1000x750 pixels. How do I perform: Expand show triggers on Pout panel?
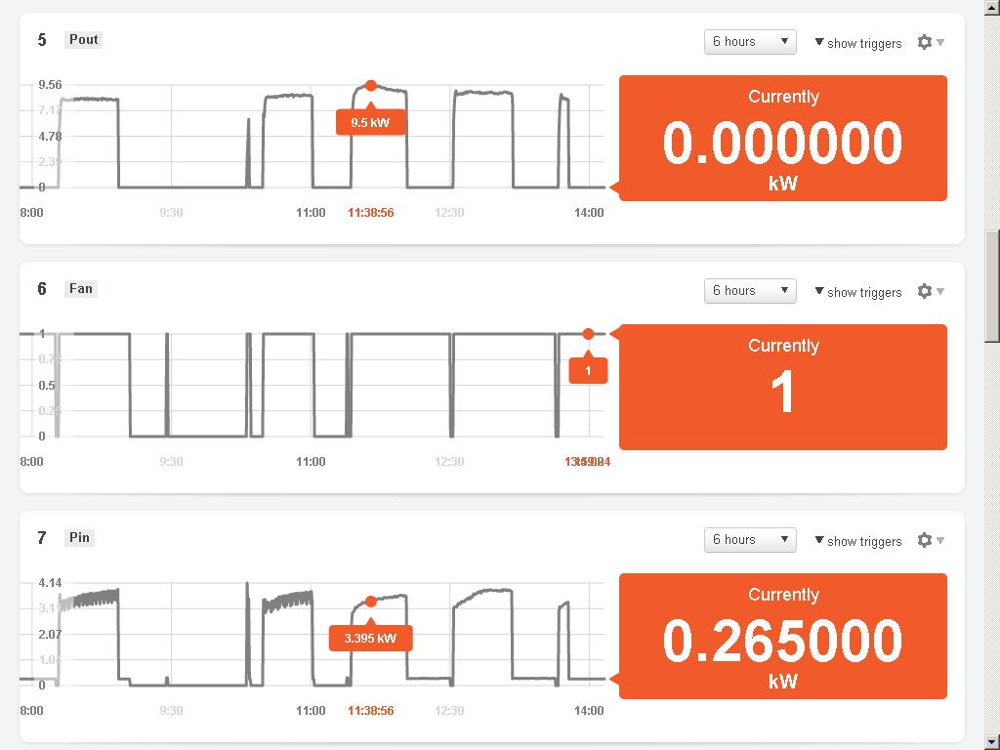coord(857,43)
